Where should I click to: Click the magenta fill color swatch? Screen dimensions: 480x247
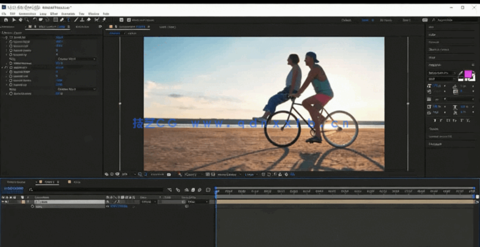[x=468, y=74]
